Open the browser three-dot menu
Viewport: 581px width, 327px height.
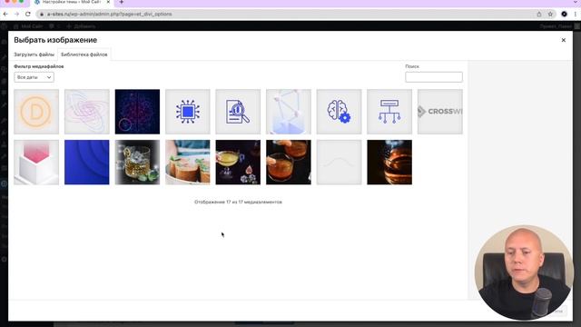pos(575,15)
